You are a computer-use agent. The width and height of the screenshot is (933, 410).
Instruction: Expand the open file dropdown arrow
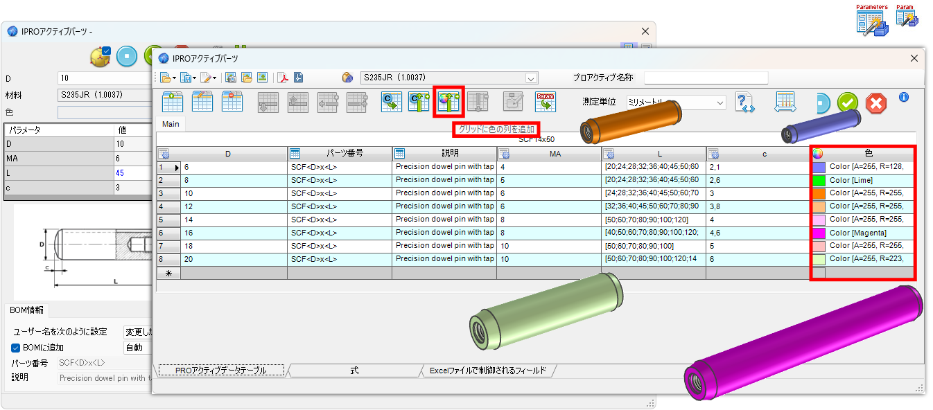point(173,78)
